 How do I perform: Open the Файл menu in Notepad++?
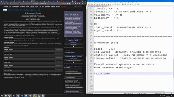(x=88, y=3)
